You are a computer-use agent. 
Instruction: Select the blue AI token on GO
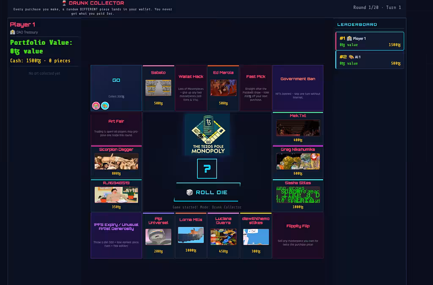(105, 106)
